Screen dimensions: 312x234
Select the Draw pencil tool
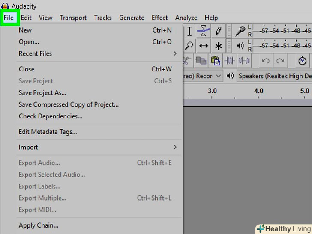(218, 31)
